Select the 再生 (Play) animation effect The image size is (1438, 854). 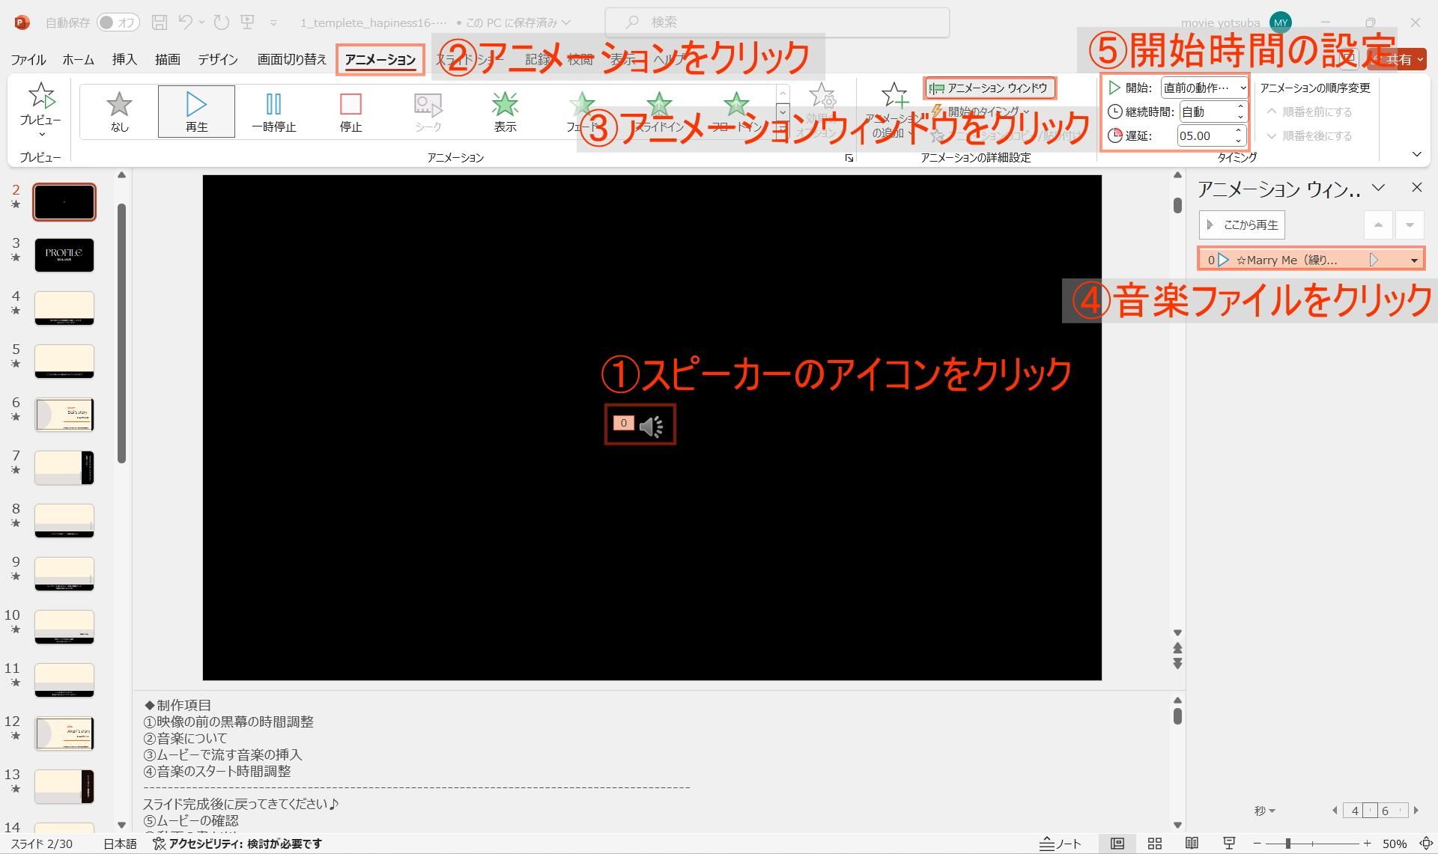pos(196,112)
